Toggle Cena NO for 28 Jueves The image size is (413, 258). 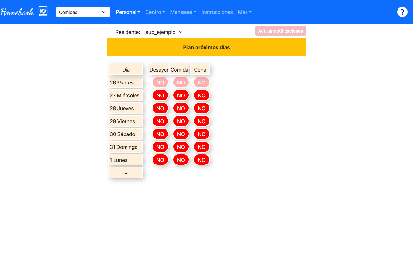tap(202, 108)
